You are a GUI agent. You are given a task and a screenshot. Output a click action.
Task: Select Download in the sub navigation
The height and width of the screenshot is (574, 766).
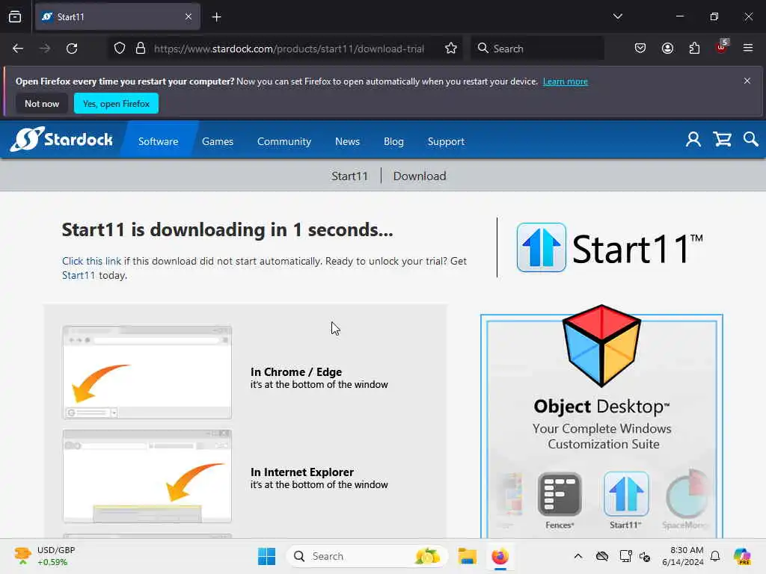click(420, 176)
